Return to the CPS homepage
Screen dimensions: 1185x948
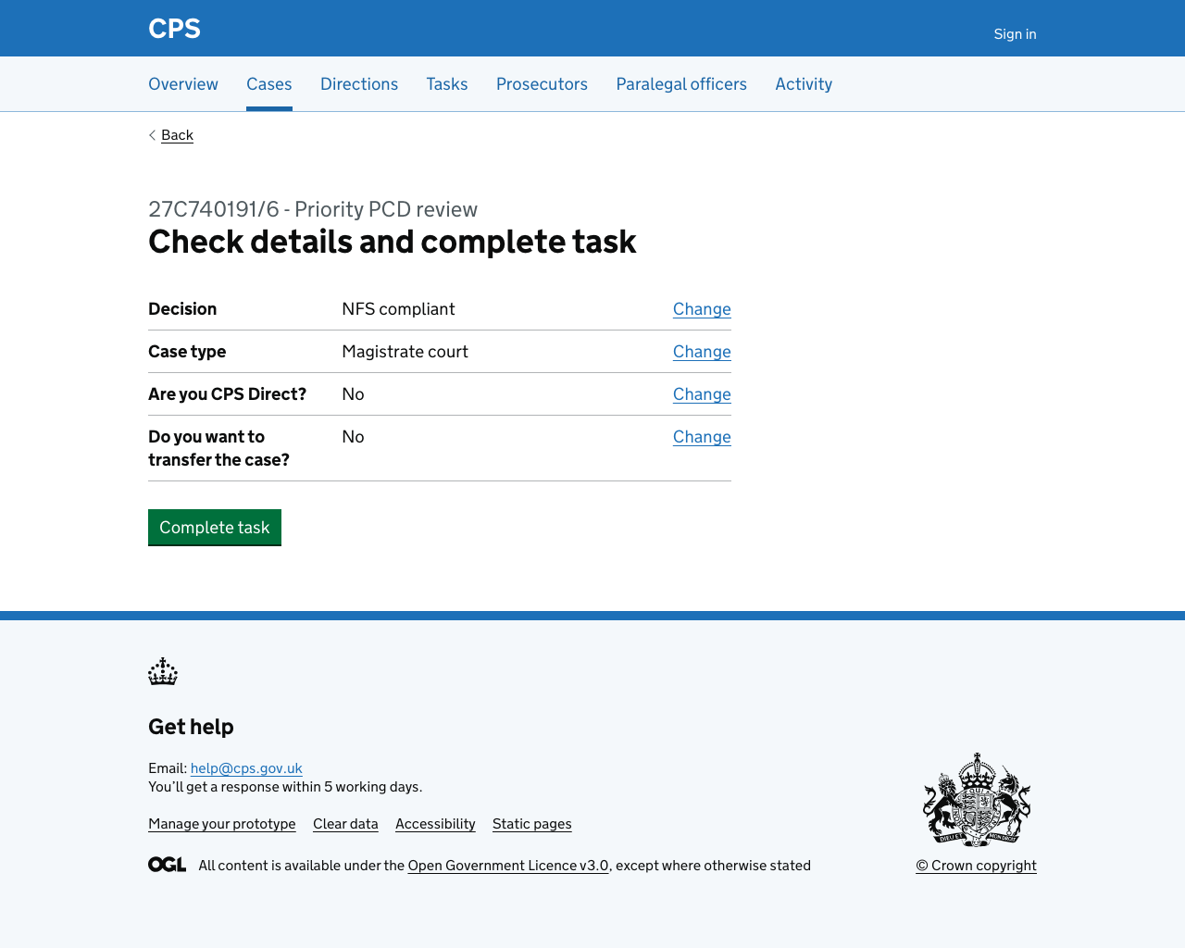pyautogui.click(x=174, y=28)
